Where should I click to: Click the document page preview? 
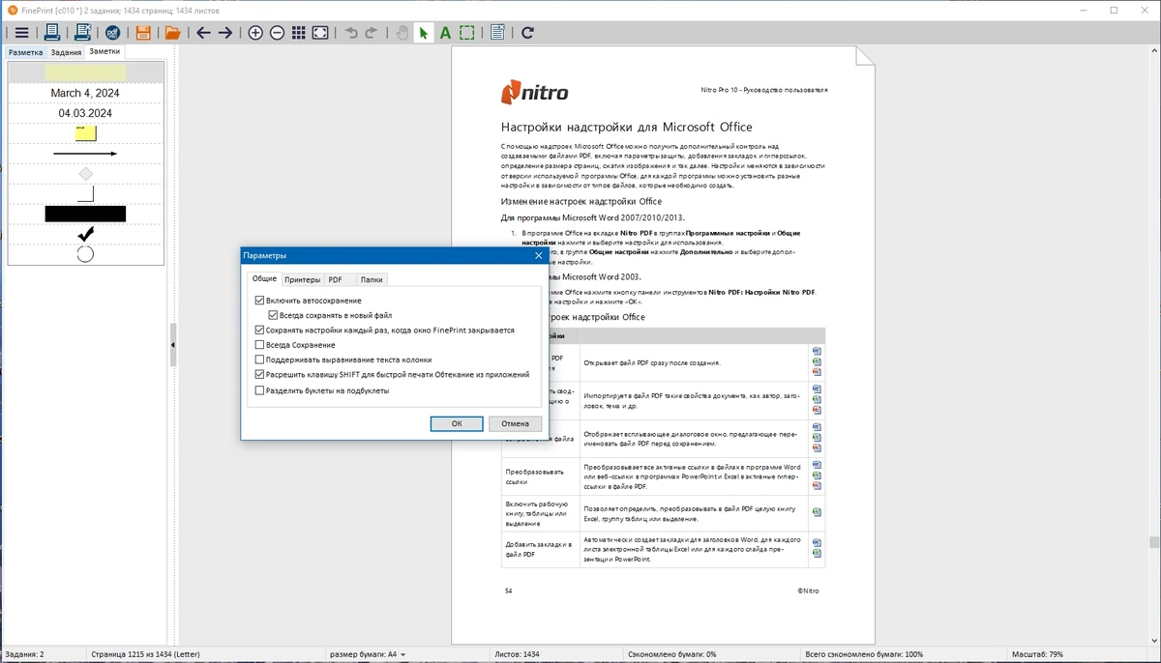tap(663, 345)
